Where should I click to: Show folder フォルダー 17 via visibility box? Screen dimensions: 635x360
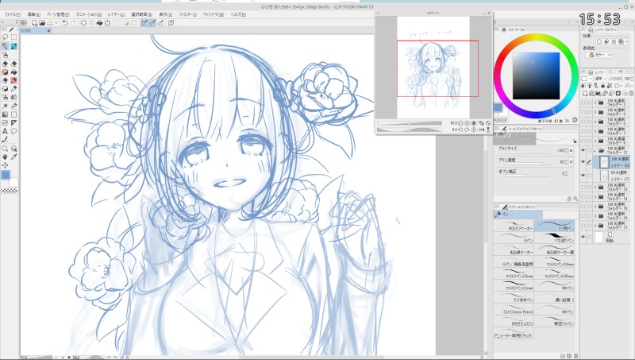583,226
